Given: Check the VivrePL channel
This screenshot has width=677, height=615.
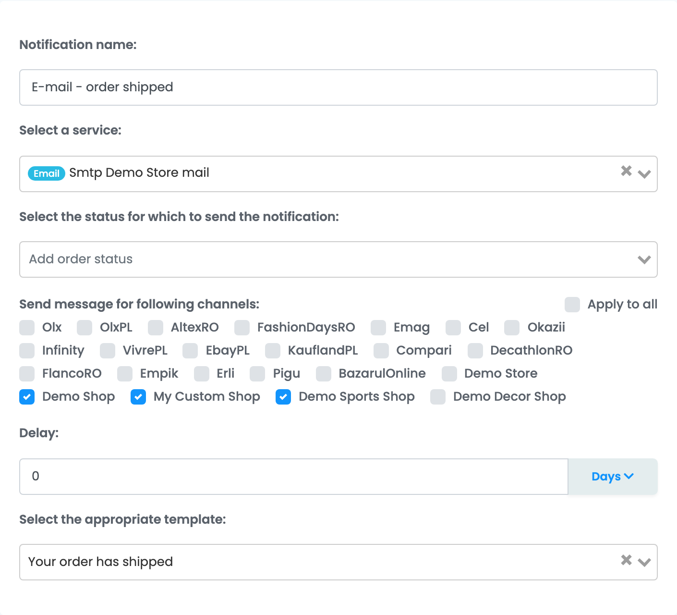Looking at the screenshot, I should (x=108, y=351).
